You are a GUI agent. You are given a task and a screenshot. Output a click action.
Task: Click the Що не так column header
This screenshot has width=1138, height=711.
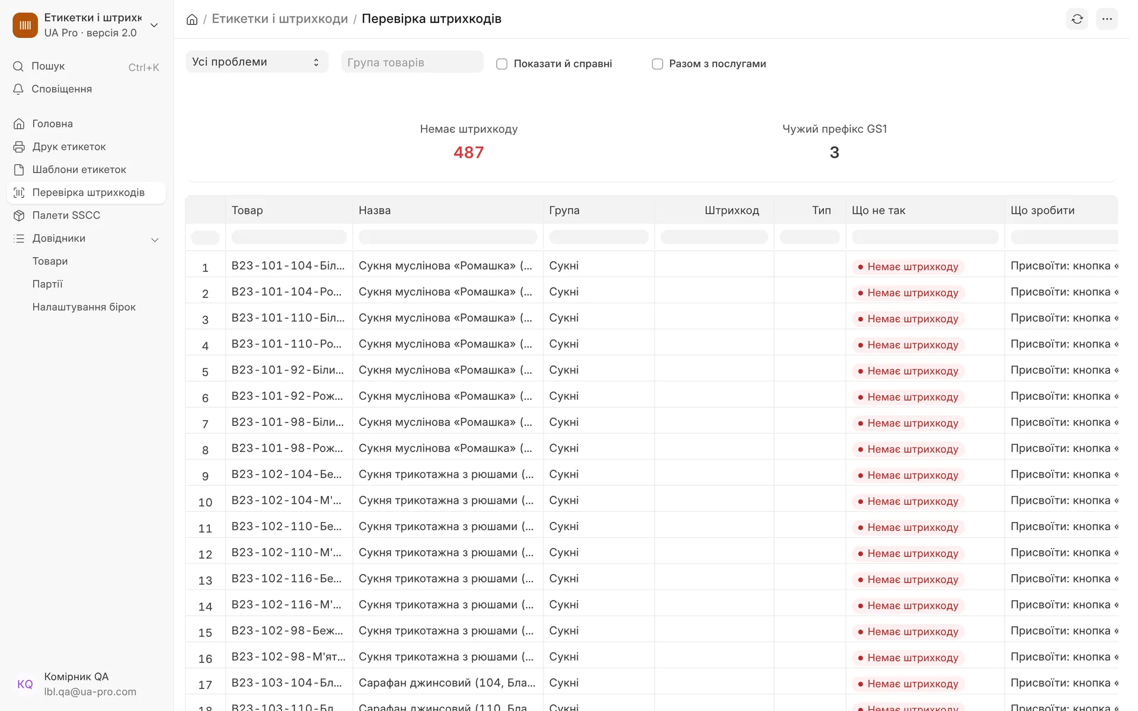pos(878,210)
